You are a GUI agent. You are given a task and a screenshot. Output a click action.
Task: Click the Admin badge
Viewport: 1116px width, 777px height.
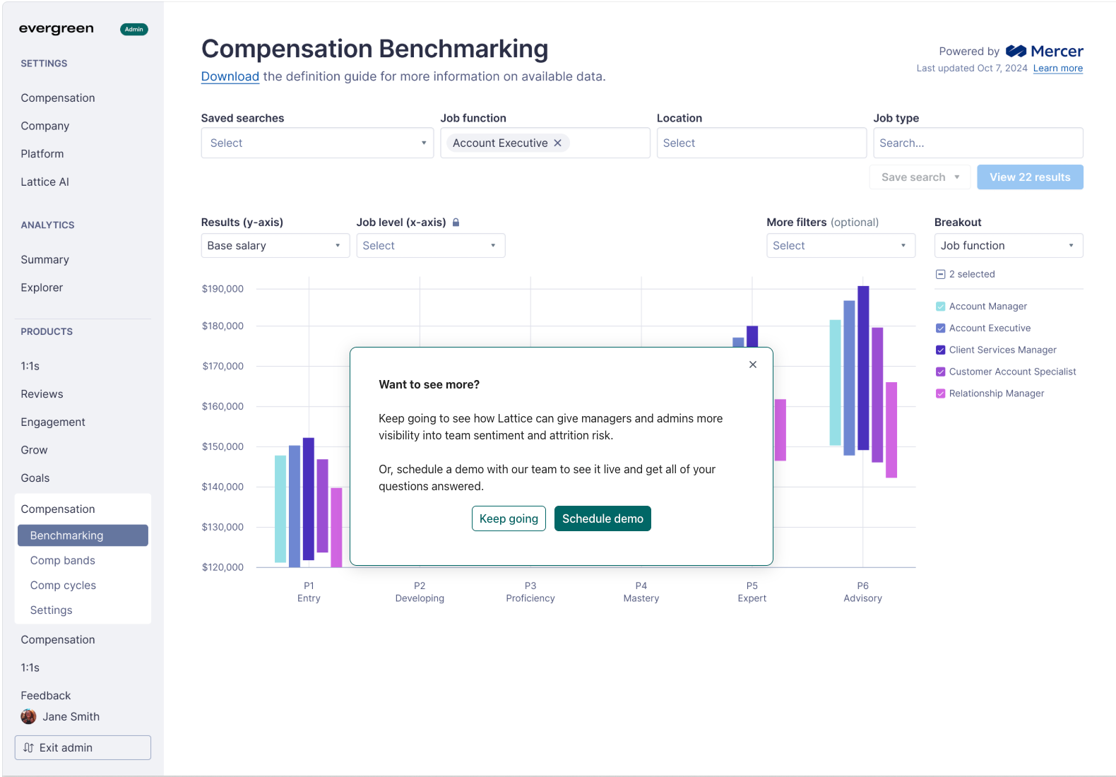[134, 29]
